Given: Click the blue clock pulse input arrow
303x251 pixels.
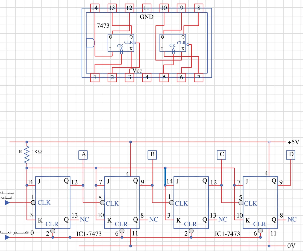Looking at the screenshot, I should click(7, 203).
